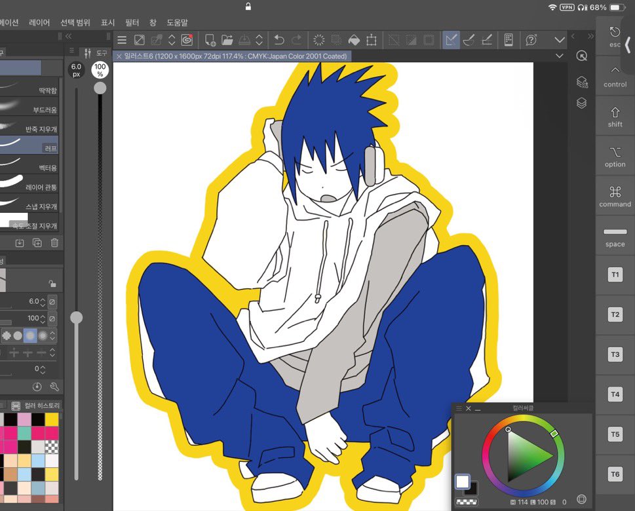Select the Fill bucket icon
The height and width of the screenshot is (511, 635).
(354, 40)
